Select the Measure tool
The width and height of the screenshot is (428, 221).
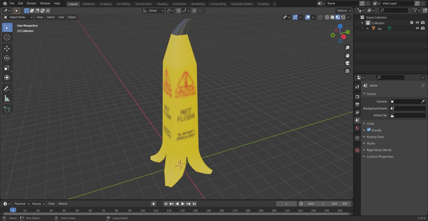(7, 99)
